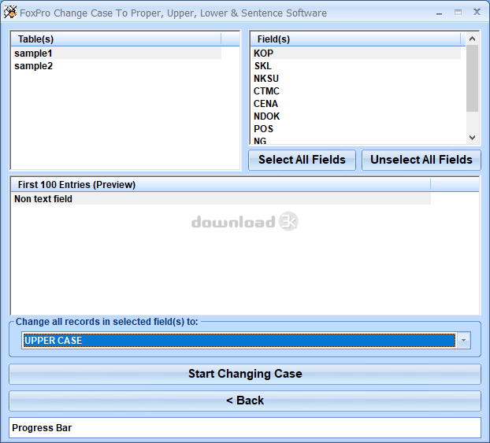Select the POS field

356,128
